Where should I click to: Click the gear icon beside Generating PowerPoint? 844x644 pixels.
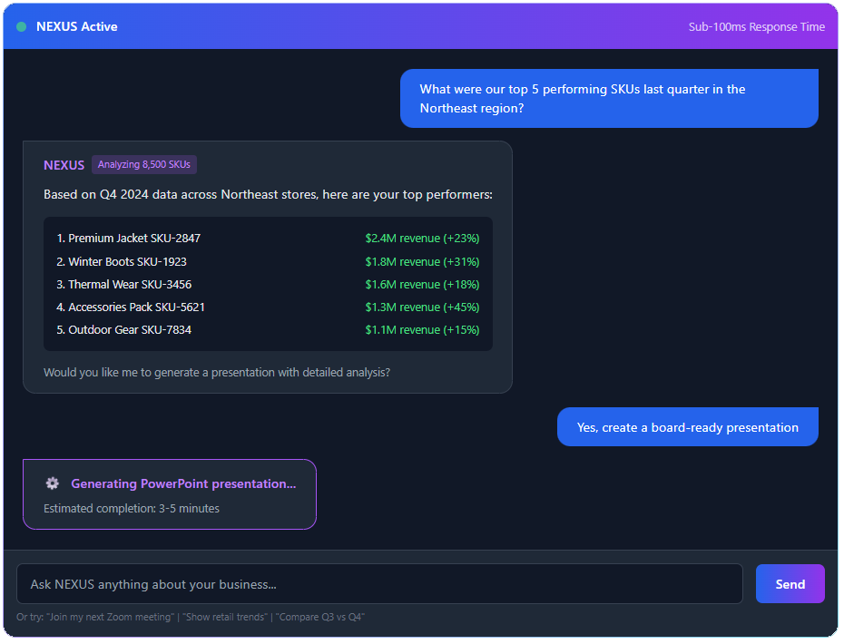53,483
